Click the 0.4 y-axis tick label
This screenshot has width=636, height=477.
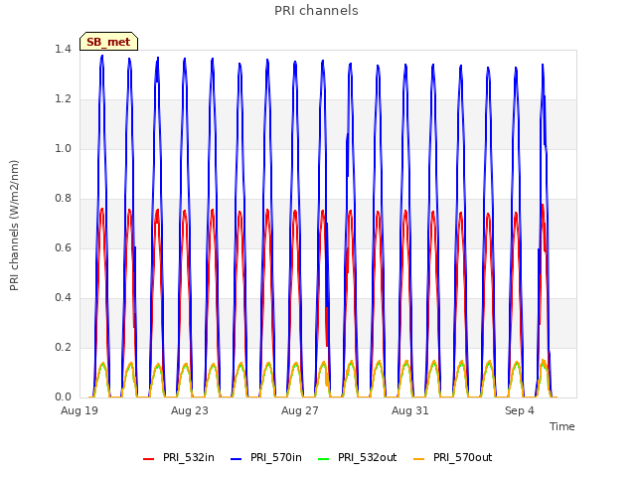(x=63, y=297)
